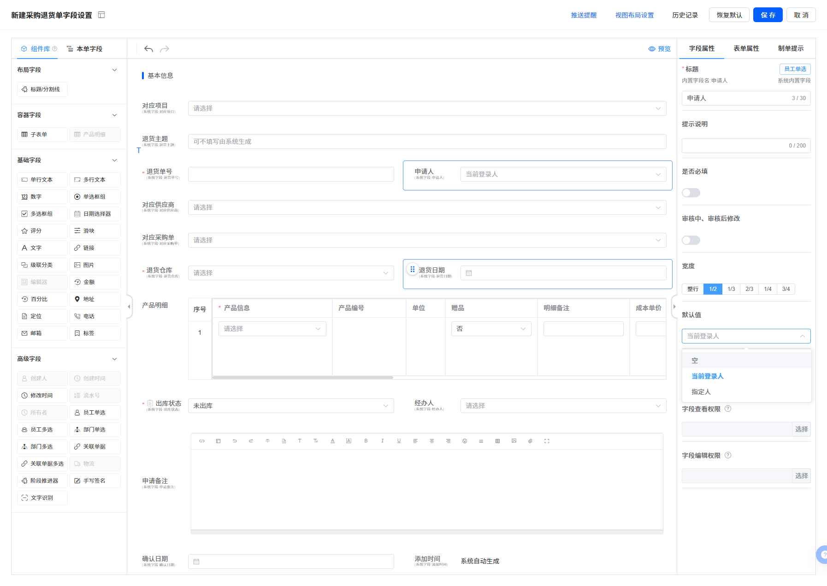The image size is (827, 586).
Task: Toggle the 是否必填 switch
Action: (691, 193)
